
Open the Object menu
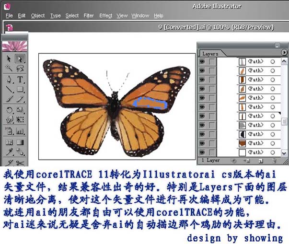click(37, 16)
